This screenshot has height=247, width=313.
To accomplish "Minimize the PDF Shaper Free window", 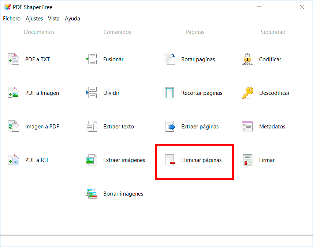I will tap(259, 7).
